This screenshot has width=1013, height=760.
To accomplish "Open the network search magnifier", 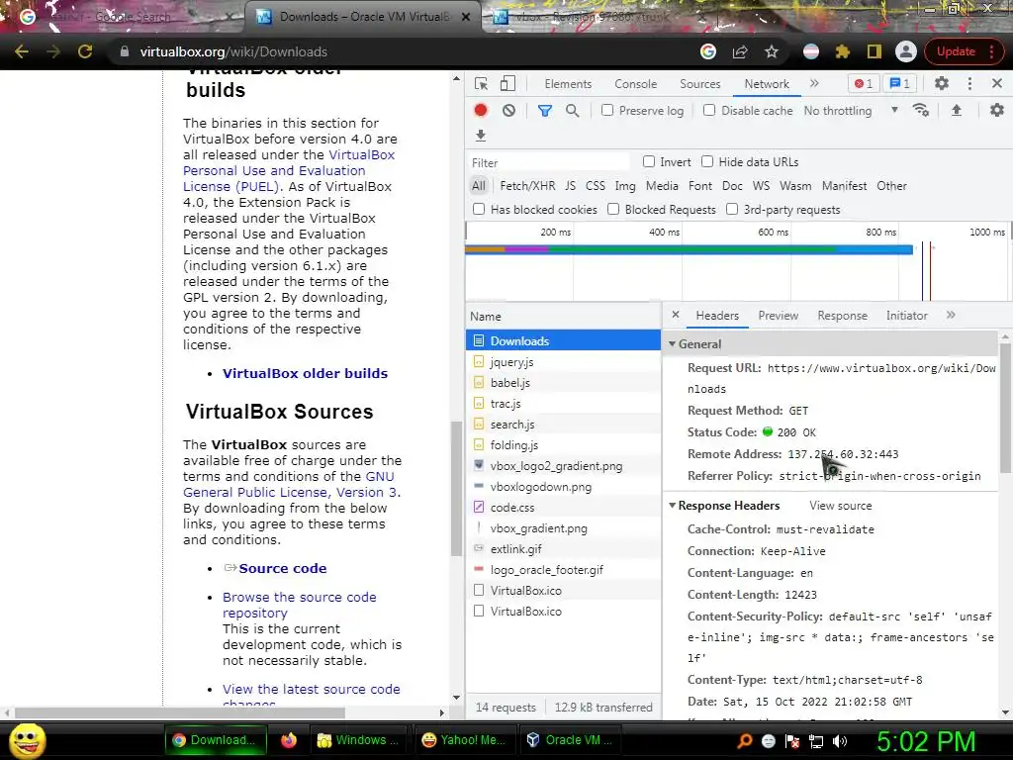I will click(x=573, y=111).
